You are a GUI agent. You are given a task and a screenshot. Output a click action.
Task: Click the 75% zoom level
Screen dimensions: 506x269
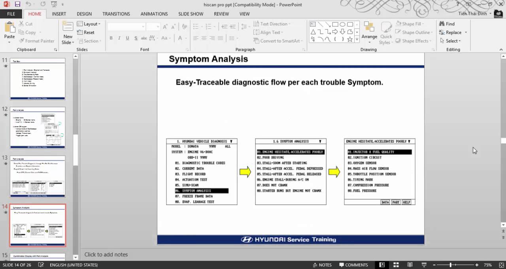click(488, 265)
